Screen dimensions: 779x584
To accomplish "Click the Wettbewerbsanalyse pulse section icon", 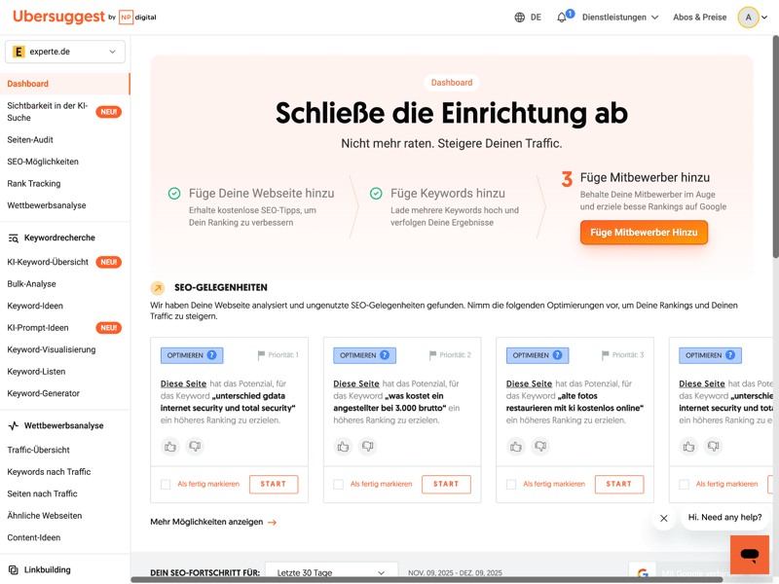I will (14, 425).
